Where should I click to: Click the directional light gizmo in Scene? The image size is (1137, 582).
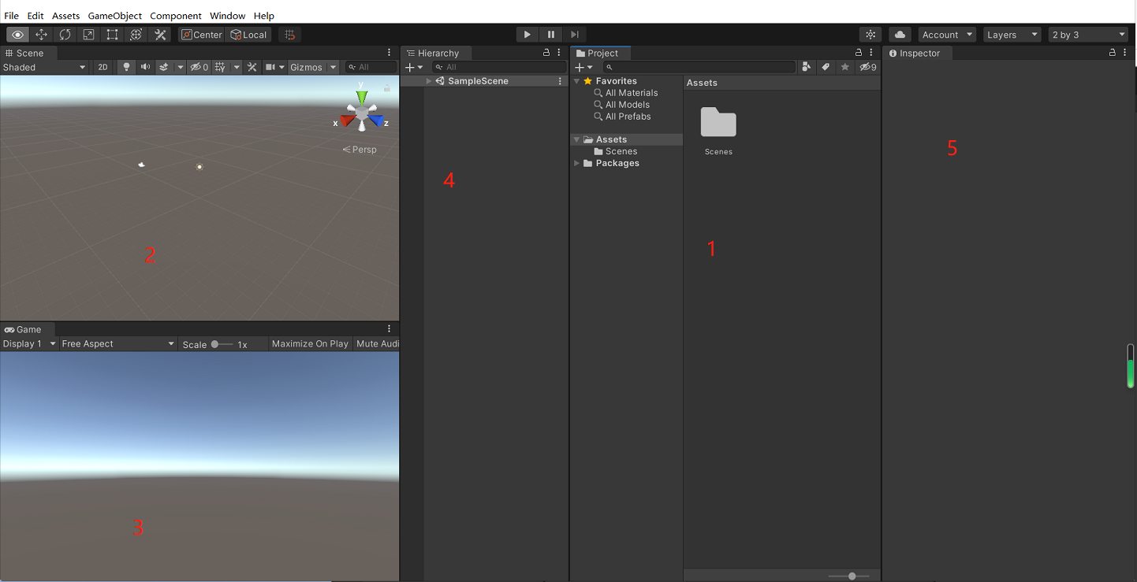[x=199, y=167]
